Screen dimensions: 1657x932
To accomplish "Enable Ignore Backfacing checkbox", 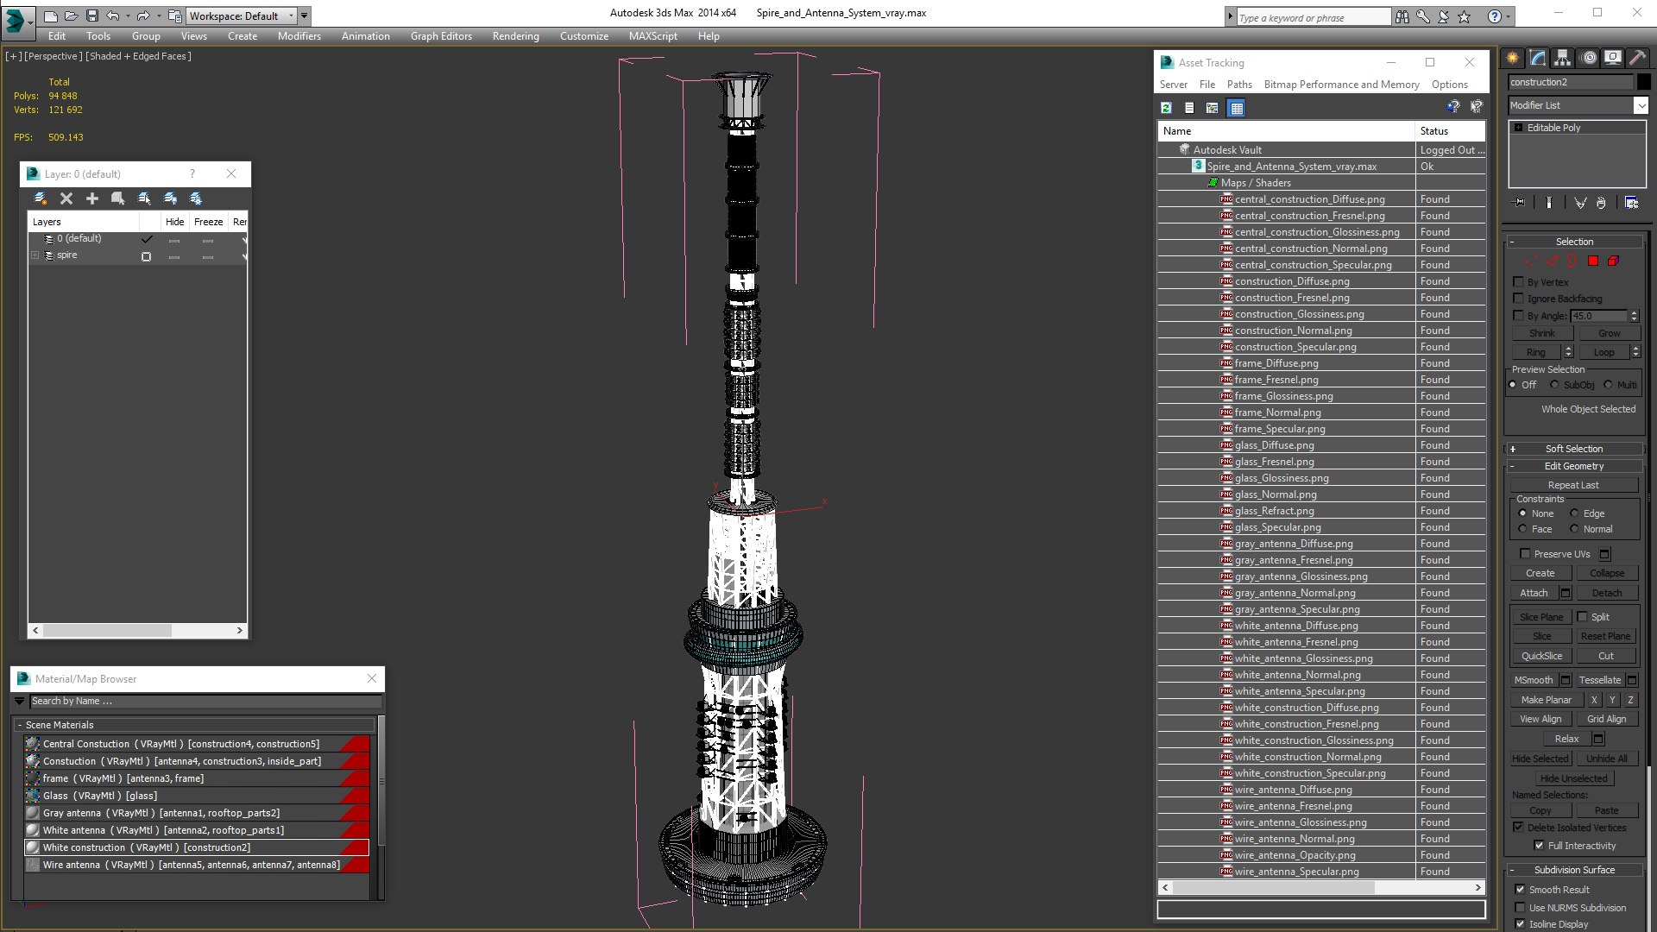I will [x=1519, y=299].
